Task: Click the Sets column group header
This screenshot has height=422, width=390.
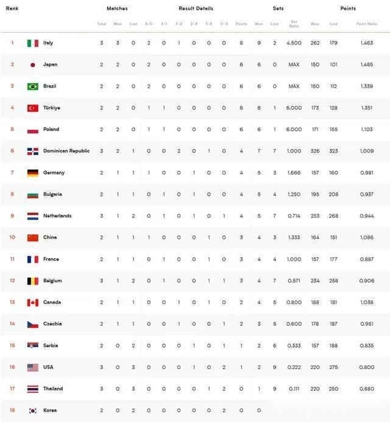Action: 278,9
